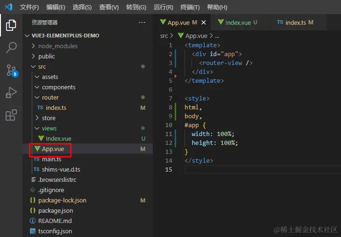
Task: Open the 文件(F) menu
Action: pos(29,7)
